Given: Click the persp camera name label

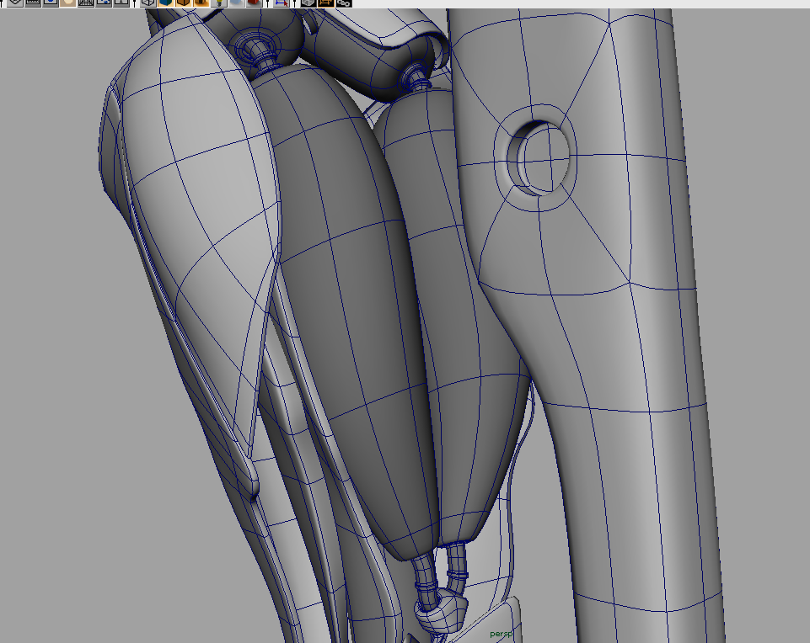Looking at the screenshot, I should click(501, 634).
